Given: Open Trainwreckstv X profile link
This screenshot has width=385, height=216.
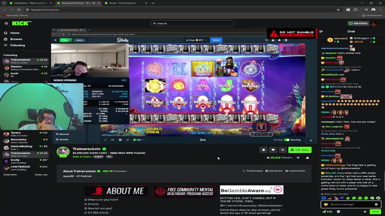Looking at the screenshot, I should [x=253, y=171].
